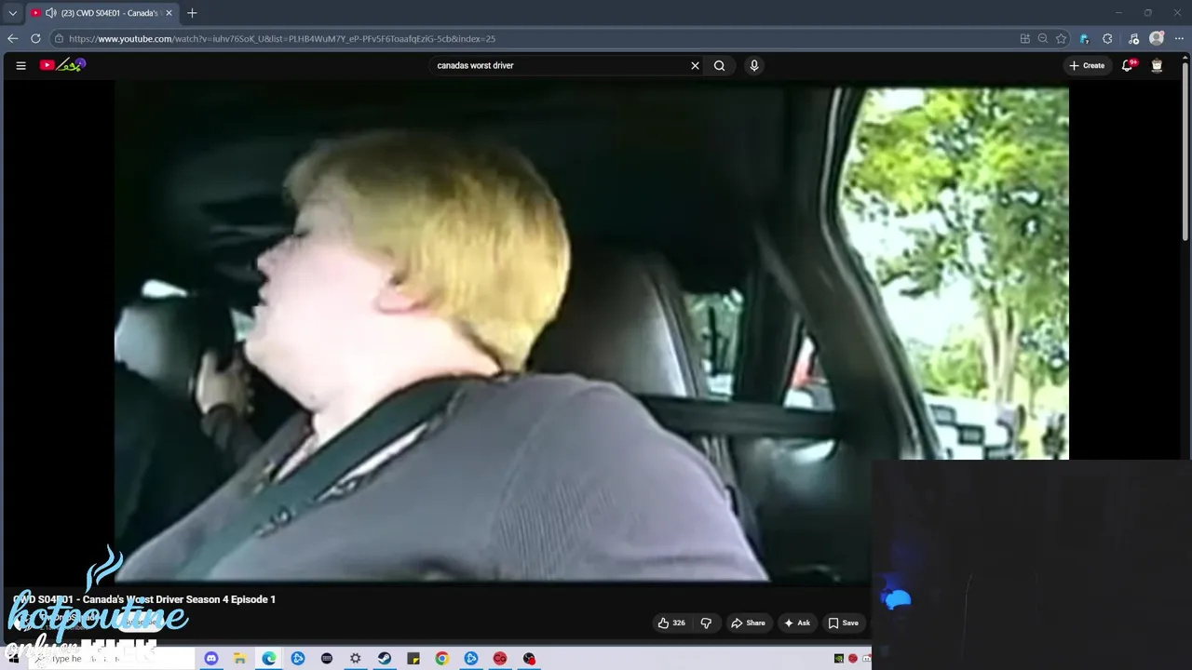The width and height of the screenshot is (1192, 670).
Task: View site information lock icon
Action: (x=59, y=38)
